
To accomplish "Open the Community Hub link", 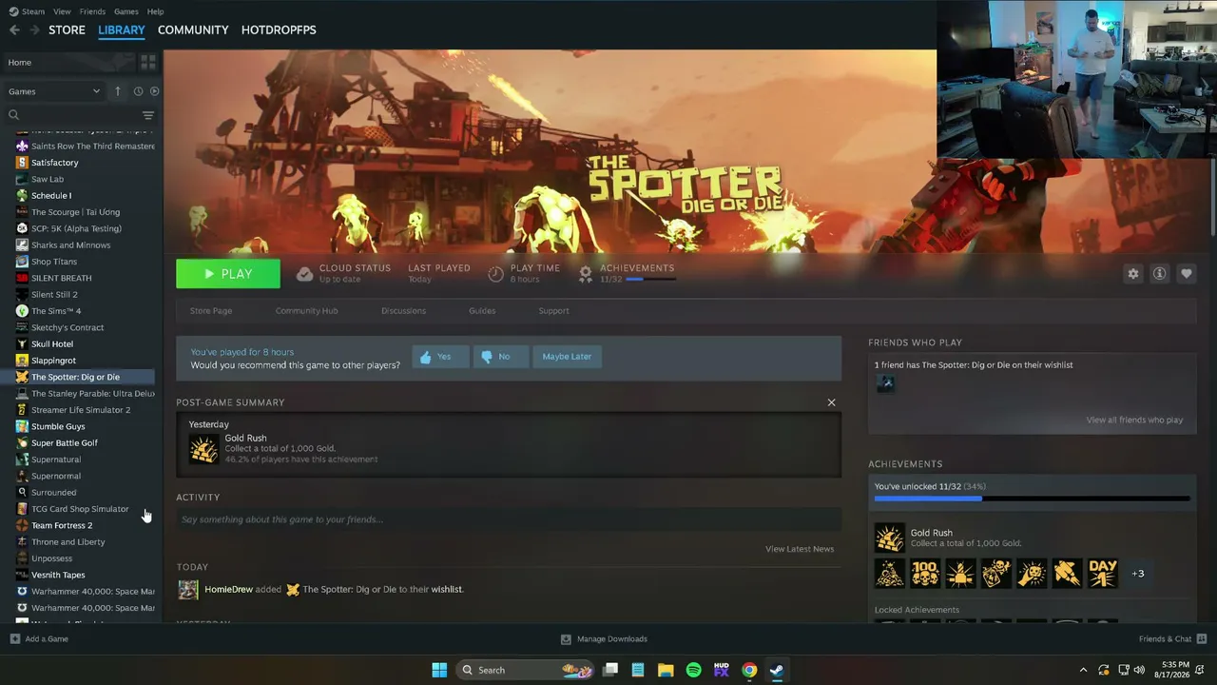I will coord(306,311).
